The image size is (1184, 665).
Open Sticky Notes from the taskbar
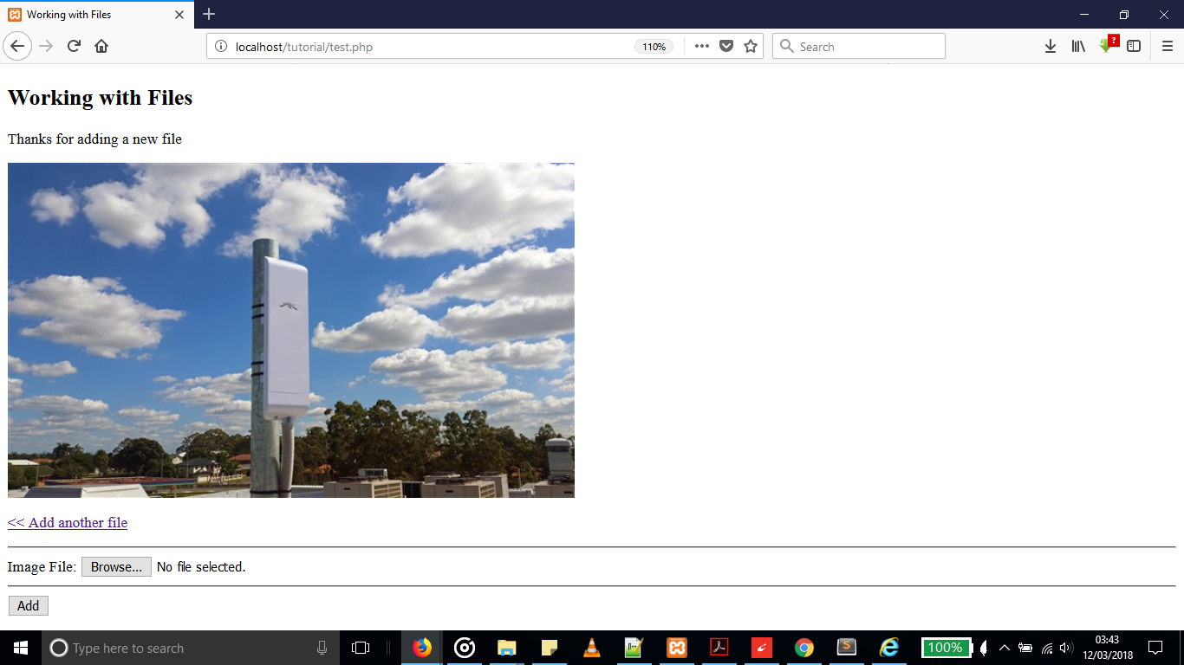[x=550, y=648]
